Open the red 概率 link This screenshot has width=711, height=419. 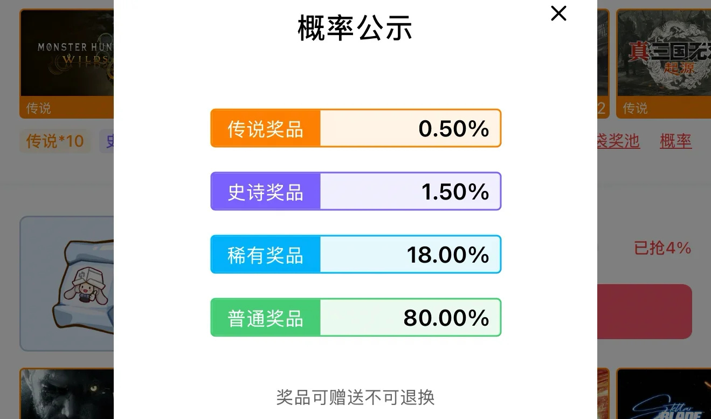675,141
